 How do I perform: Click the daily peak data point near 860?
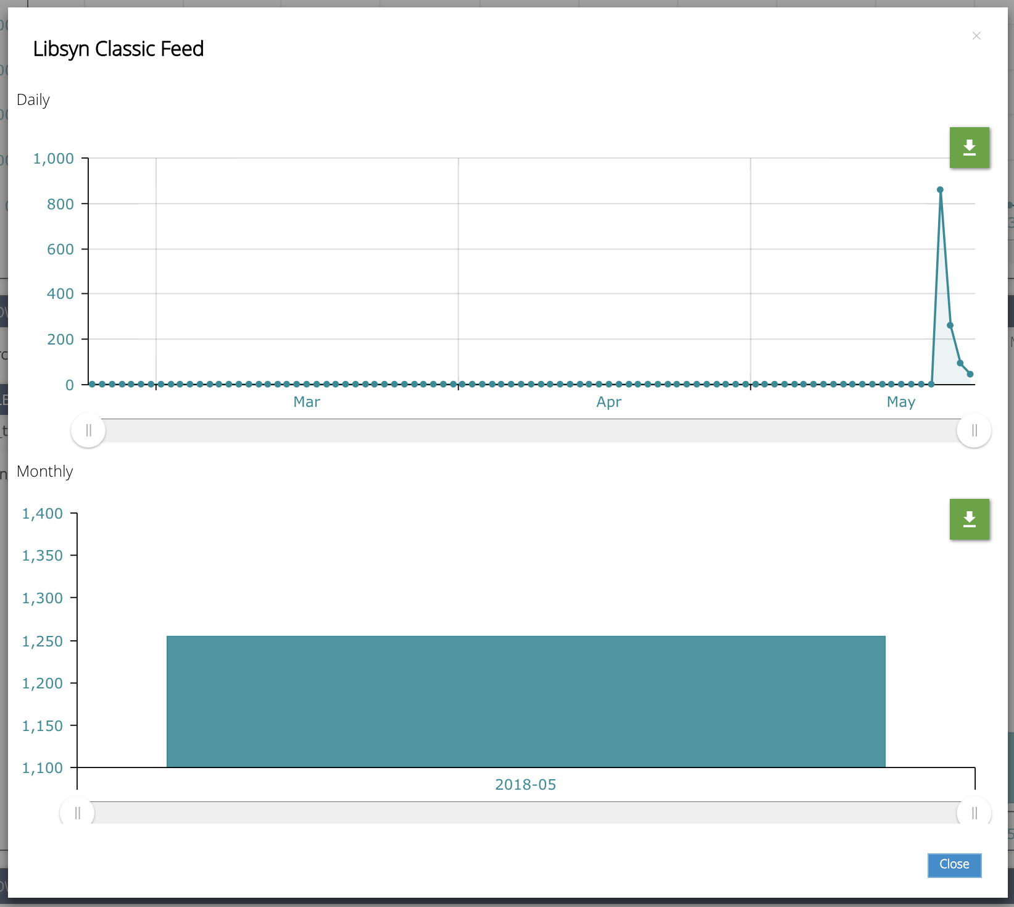940,190
